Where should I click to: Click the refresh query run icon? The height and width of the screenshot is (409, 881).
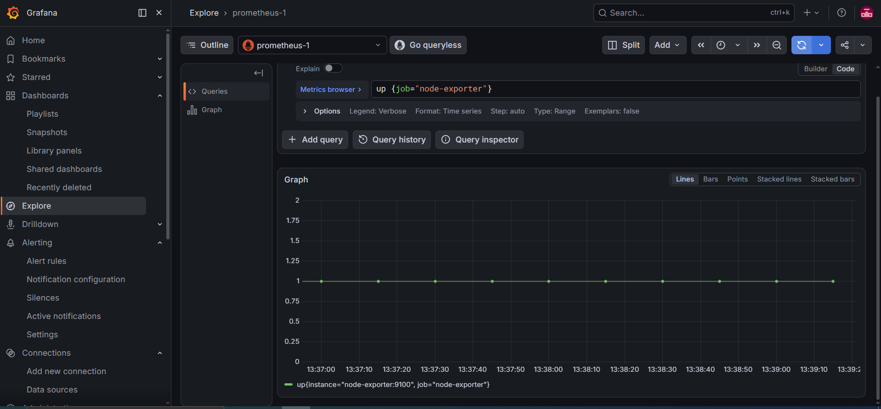click(802, 45)
